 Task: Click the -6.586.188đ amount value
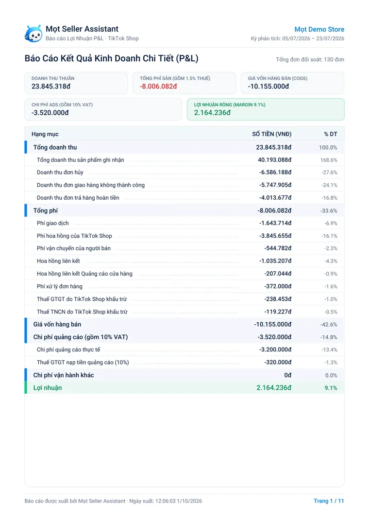[x=275, y=173]
